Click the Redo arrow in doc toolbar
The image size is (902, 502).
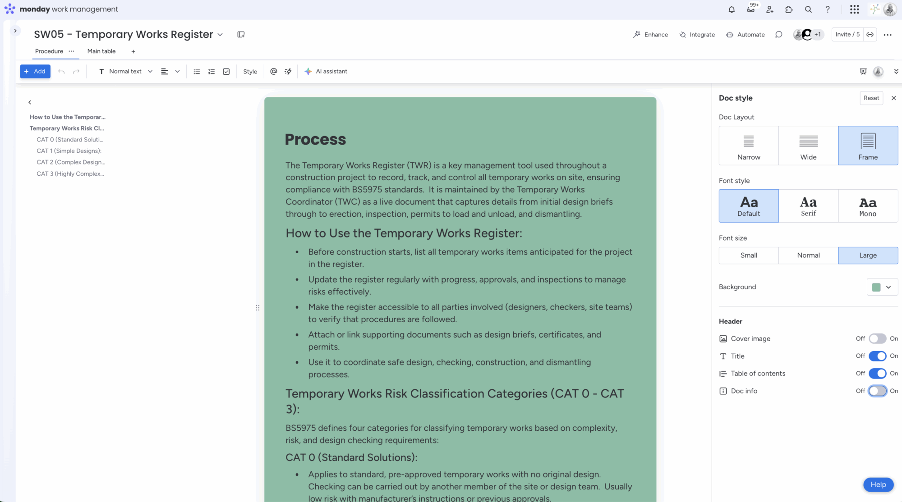point(76,72)
